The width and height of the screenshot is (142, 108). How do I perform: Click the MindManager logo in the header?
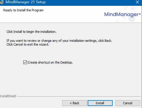(x=122, y=15)
